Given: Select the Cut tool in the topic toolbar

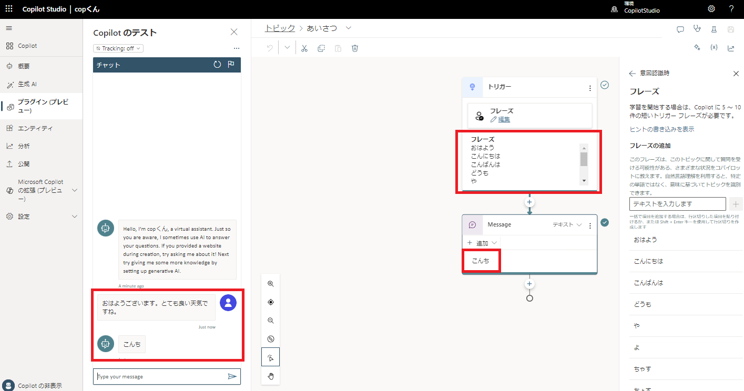Looking at the screenshot, I should coord(304,47).
